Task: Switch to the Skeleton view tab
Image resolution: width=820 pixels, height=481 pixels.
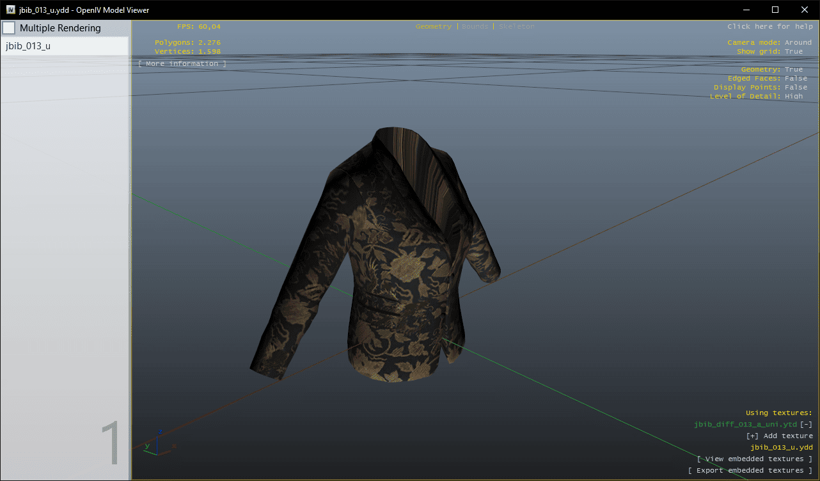Action: 516,27
